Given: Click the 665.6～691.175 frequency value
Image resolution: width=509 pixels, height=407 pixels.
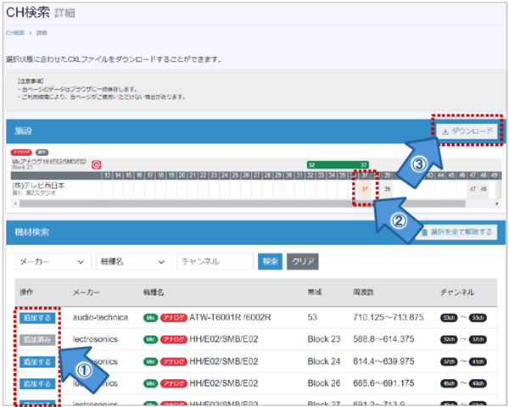Looking at the screenshot, I should [x=383, y=383].
